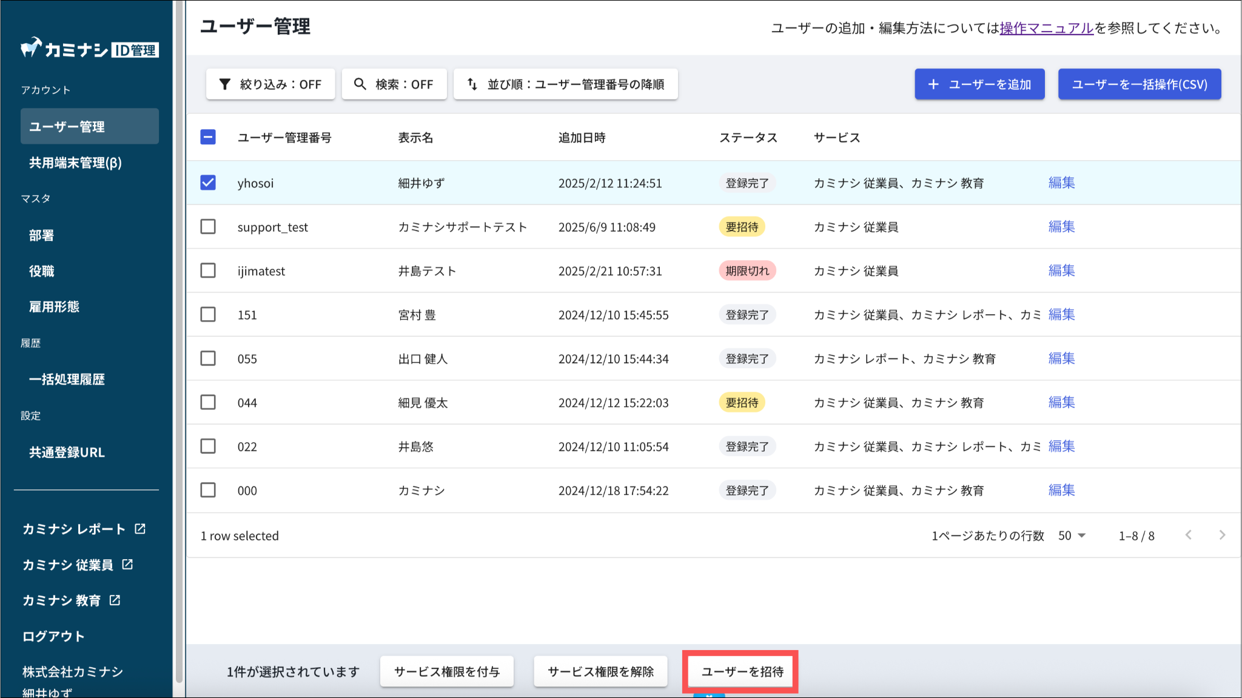Click 期限切れ status badge for ijimatest
This screenshot has width=1242, height=698.
pos(747,270)
